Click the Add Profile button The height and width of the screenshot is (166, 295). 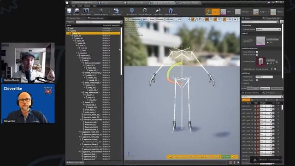[x=265, y=88]
